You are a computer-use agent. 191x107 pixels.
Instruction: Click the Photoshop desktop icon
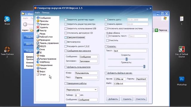tap(182, 79)
